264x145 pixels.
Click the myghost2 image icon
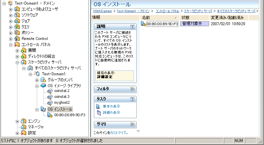50,103
